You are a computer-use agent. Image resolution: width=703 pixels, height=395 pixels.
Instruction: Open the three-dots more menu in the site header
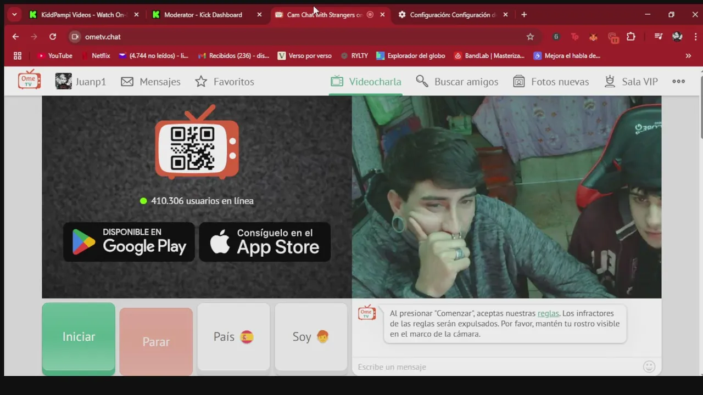678,81
